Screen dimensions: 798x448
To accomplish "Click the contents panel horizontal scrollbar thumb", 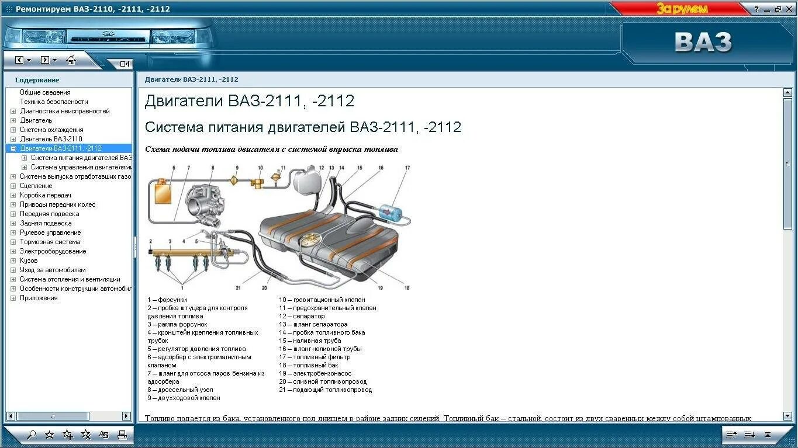I will (53, 416).
